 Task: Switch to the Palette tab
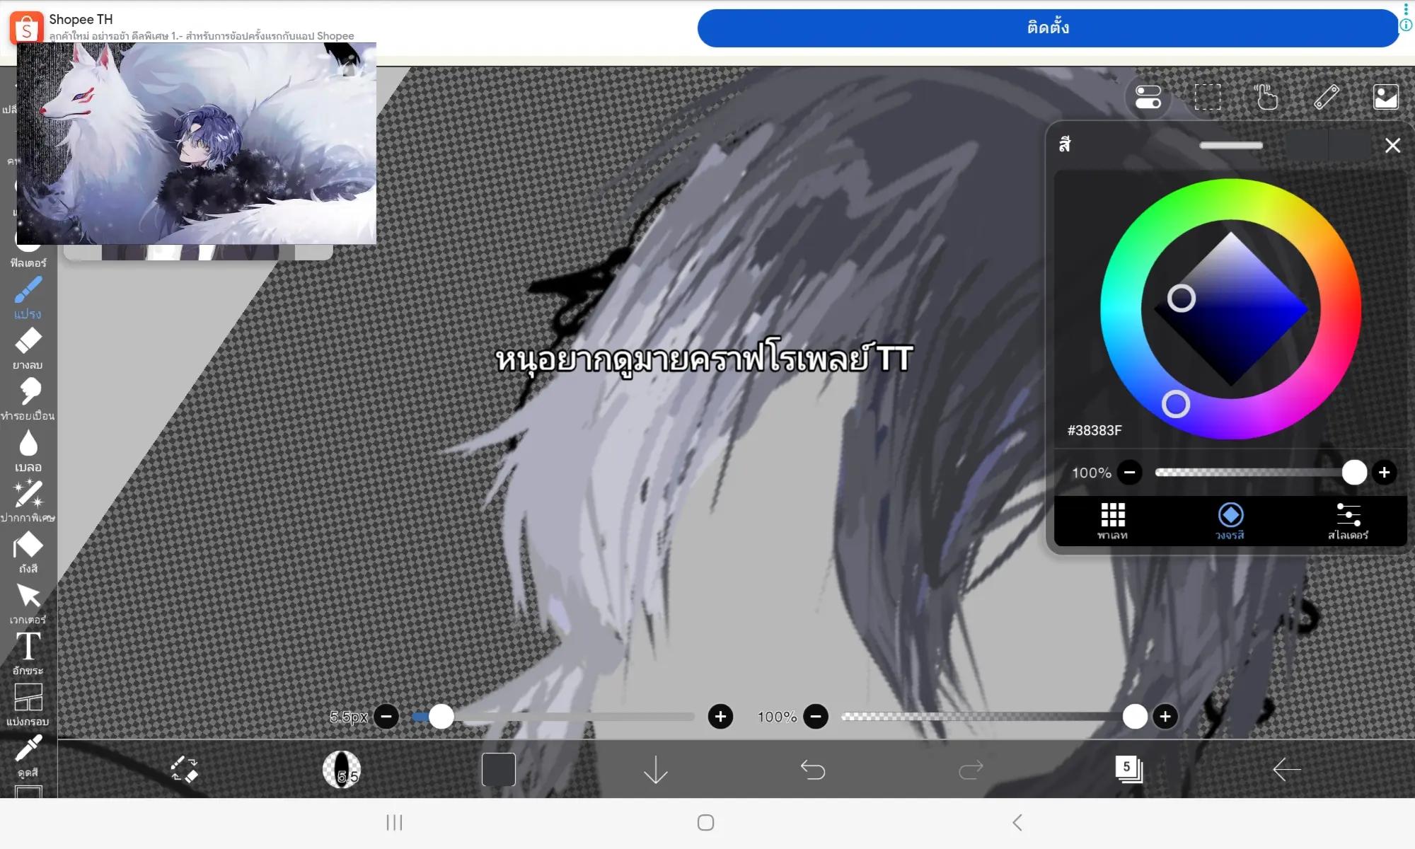1112,521
